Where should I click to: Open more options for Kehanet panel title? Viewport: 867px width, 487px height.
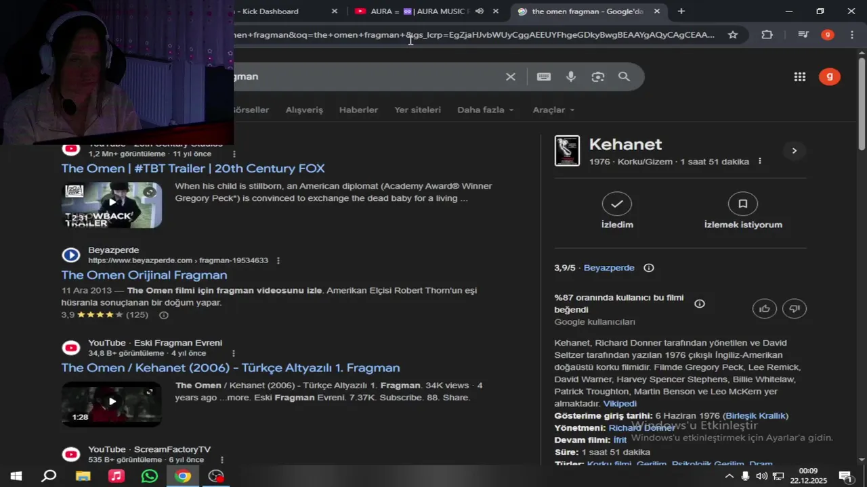pos(760,162)
